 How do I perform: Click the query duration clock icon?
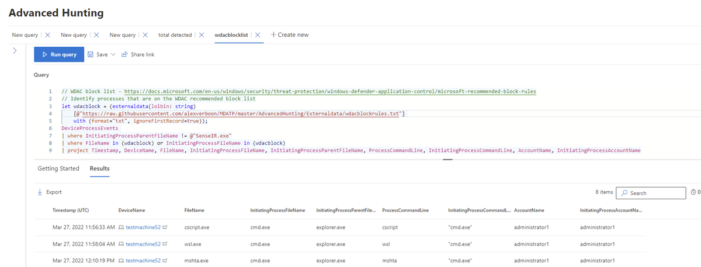tap(693, 192)
